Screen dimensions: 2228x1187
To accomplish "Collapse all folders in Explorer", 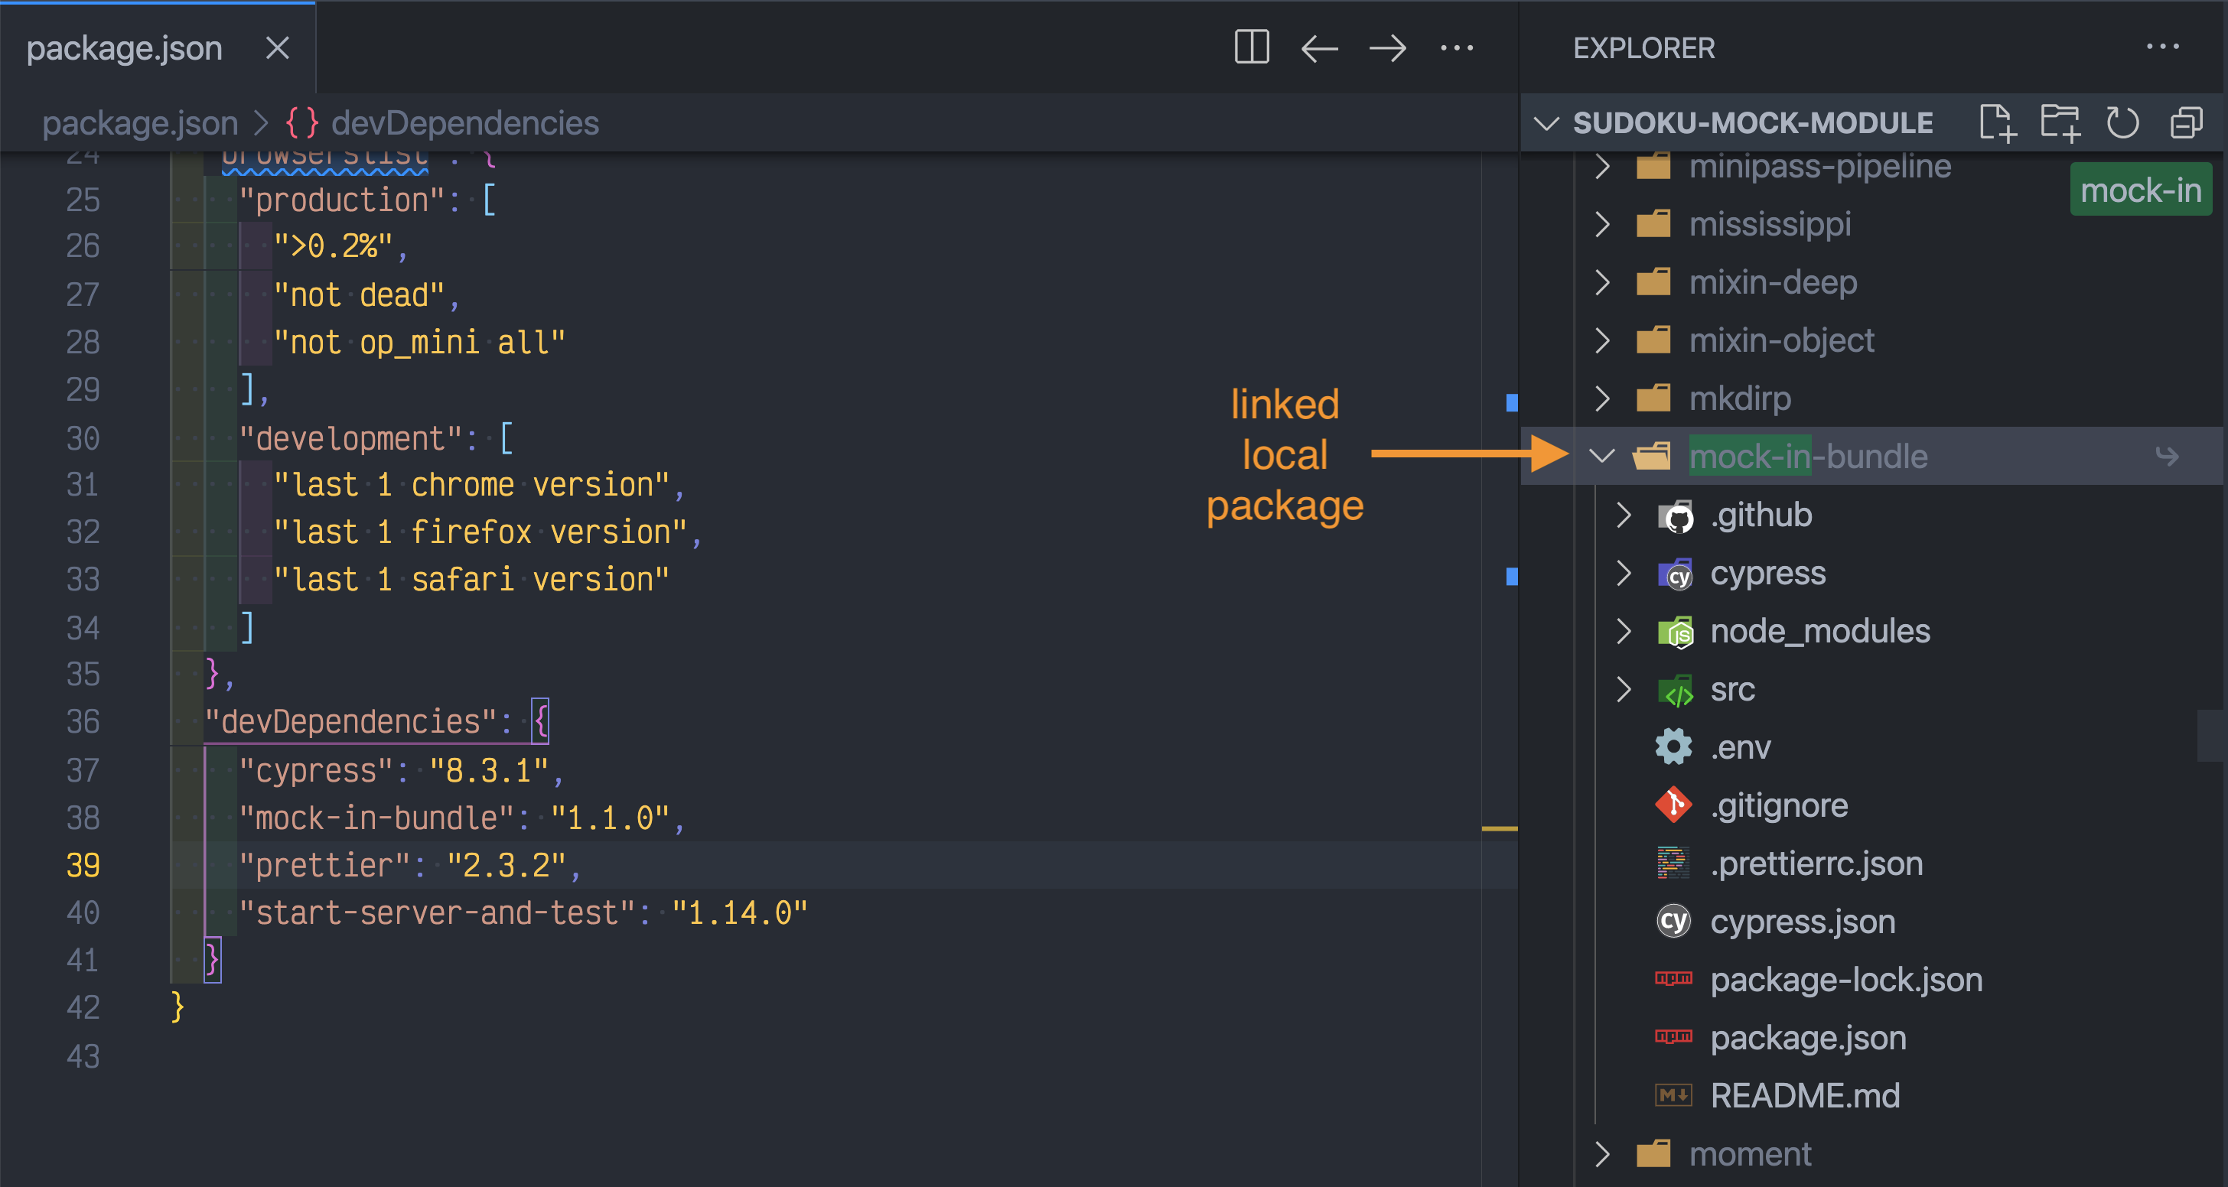I will click(2186, 123).
